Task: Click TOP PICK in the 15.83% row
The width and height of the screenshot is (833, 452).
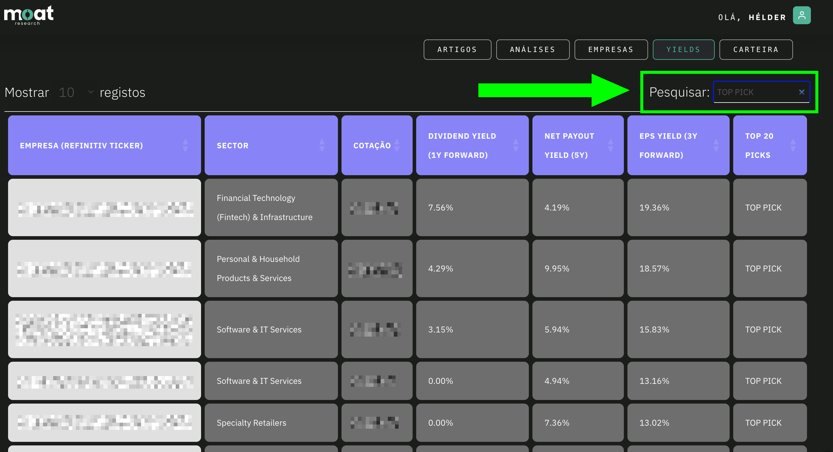Action: (x=770, y=329)
